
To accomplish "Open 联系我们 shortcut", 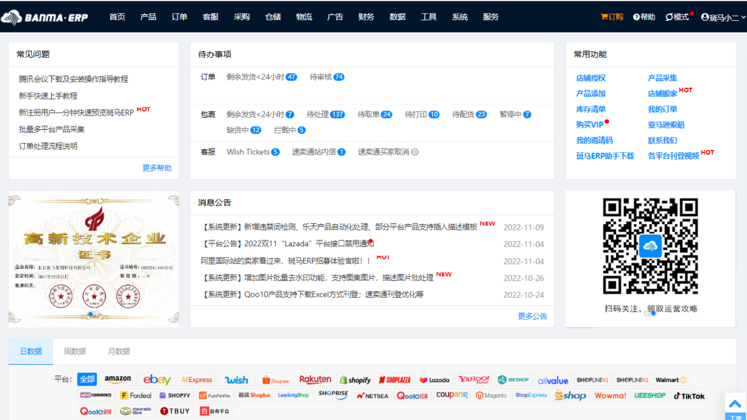I will (662, 140).
